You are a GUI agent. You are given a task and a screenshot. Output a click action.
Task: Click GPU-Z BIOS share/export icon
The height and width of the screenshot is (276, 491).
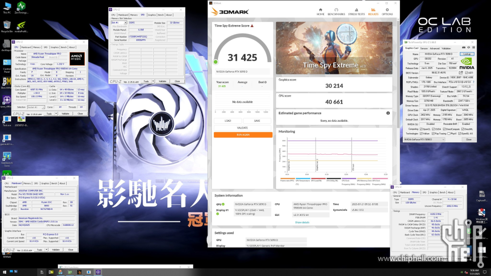[461, 73]
